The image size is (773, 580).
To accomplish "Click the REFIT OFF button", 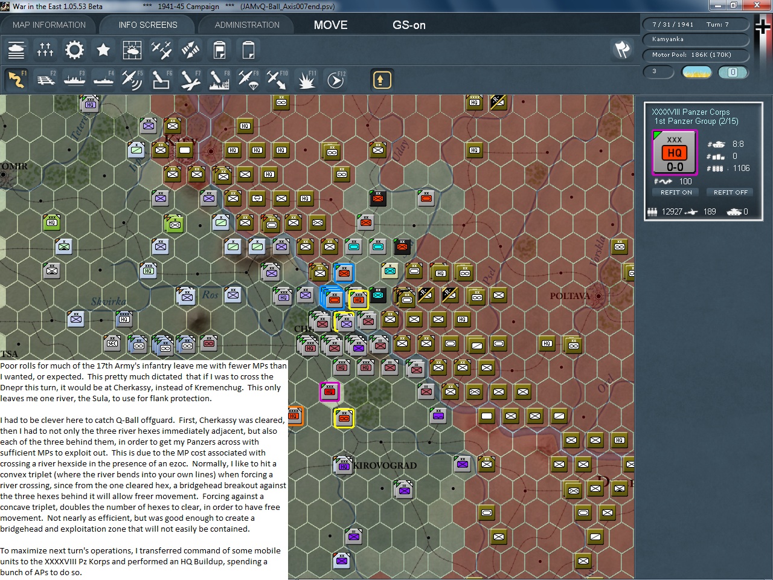I will coord(730,192).
